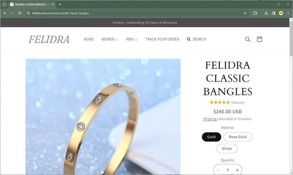The width and height of the screenshot is (293, 175).
Task: Click the Chrome Labs flask icon
Action: [266, 13]
